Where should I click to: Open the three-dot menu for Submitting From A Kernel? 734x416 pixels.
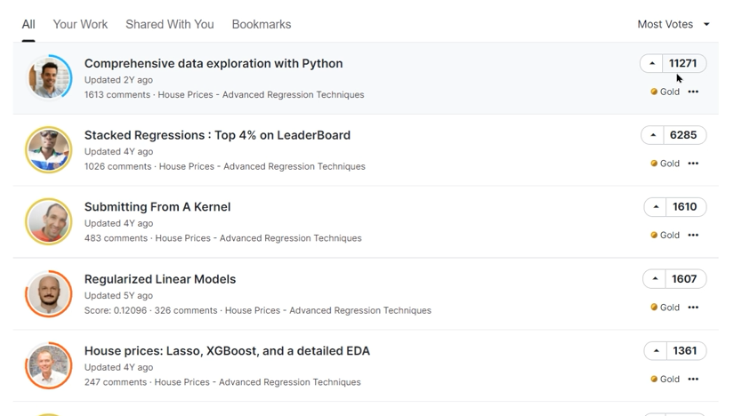pos(693,236)
